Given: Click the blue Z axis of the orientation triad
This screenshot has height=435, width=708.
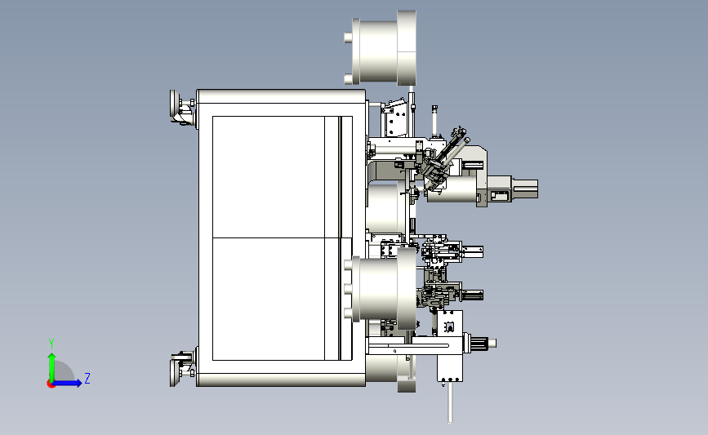Looking at the screenshot, I should pos(67,384).
